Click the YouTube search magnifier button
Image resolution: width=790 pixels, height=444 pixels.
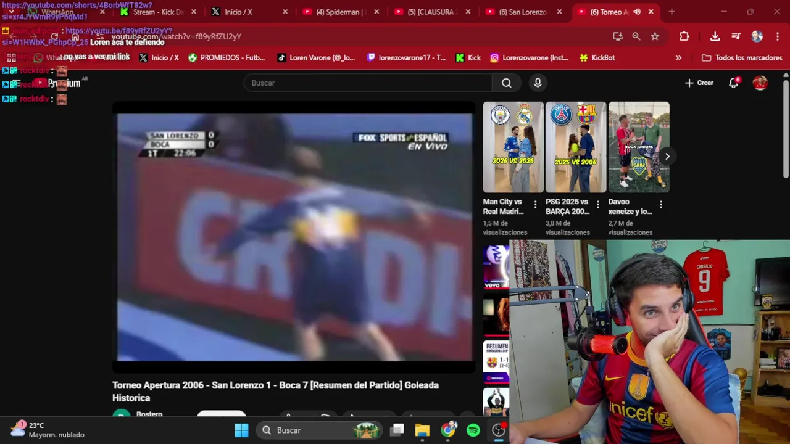click(506, 83)
